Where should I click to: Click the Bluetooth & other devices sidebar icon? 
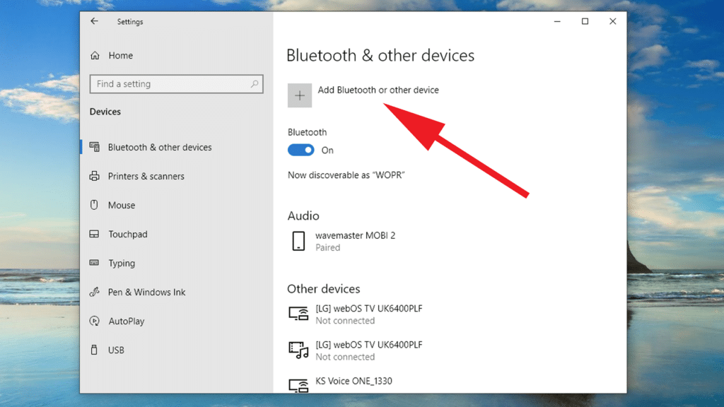coord(95,147)
